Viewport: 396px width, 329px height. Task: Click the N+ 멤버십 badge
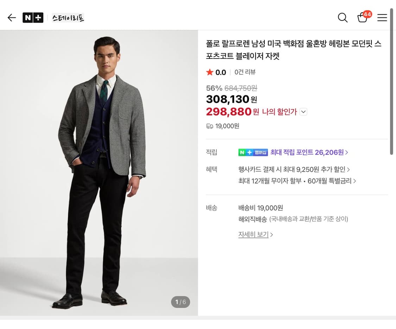pos(253,152)
